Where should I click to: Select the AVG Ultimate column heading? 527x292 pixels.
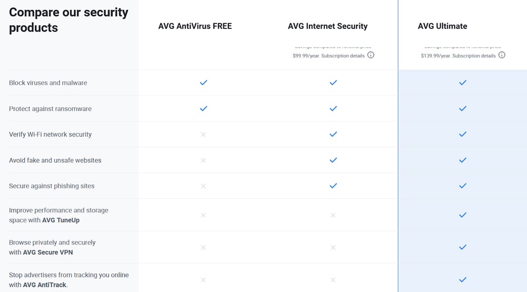(443, 26)
